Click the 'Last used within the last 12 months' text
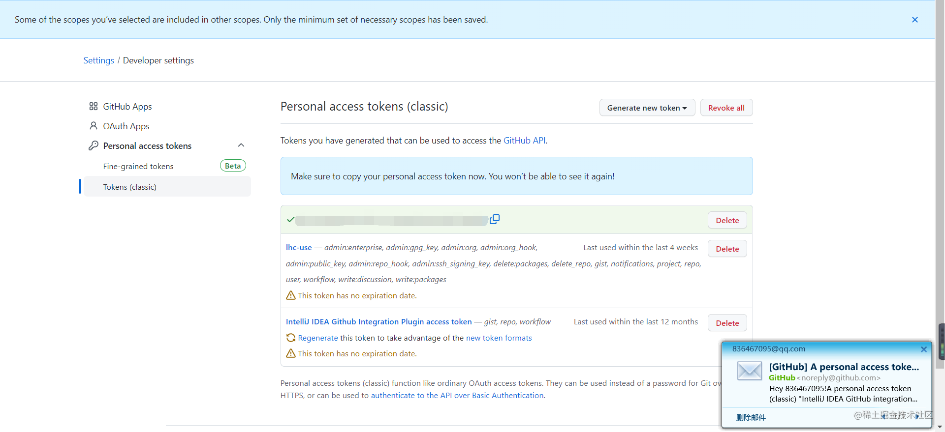The image size is (945, 432). 636,322
